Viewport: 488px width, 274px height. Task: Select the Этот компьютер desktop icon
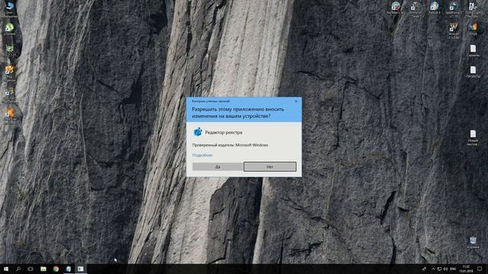pyautogui.click(x=10, y=8)
